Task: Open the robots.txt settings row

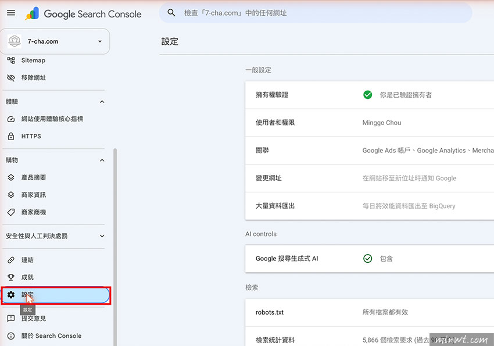Action: 370,312
